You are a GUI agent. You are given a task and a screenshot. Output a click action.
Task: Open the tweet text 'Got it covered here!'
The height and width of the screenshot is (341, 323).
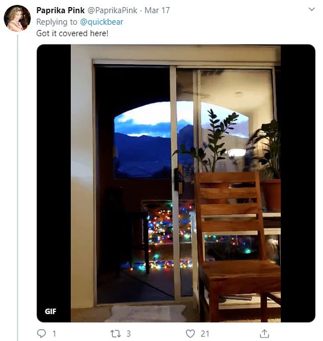click(x=72, y=33)
